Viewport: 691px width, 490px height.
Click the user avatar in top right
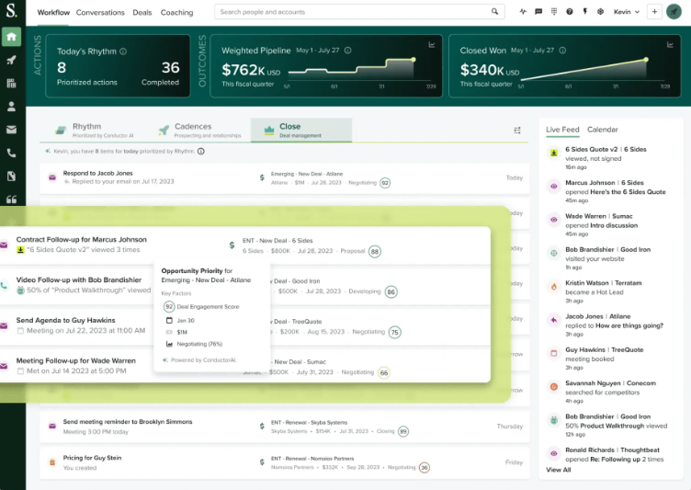pyautogui.click(x=674, y=12)
